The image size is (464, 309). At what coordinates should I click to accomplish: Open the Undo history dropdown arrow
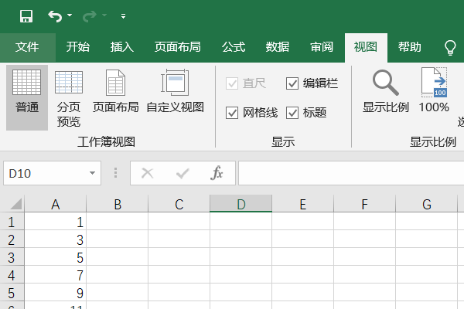[x=70, y=16]
